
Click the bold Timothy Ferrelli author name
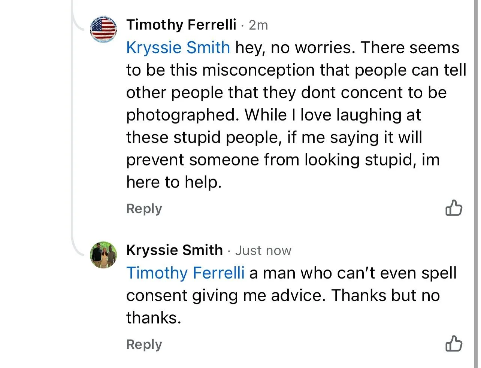[x=181, y=25]
